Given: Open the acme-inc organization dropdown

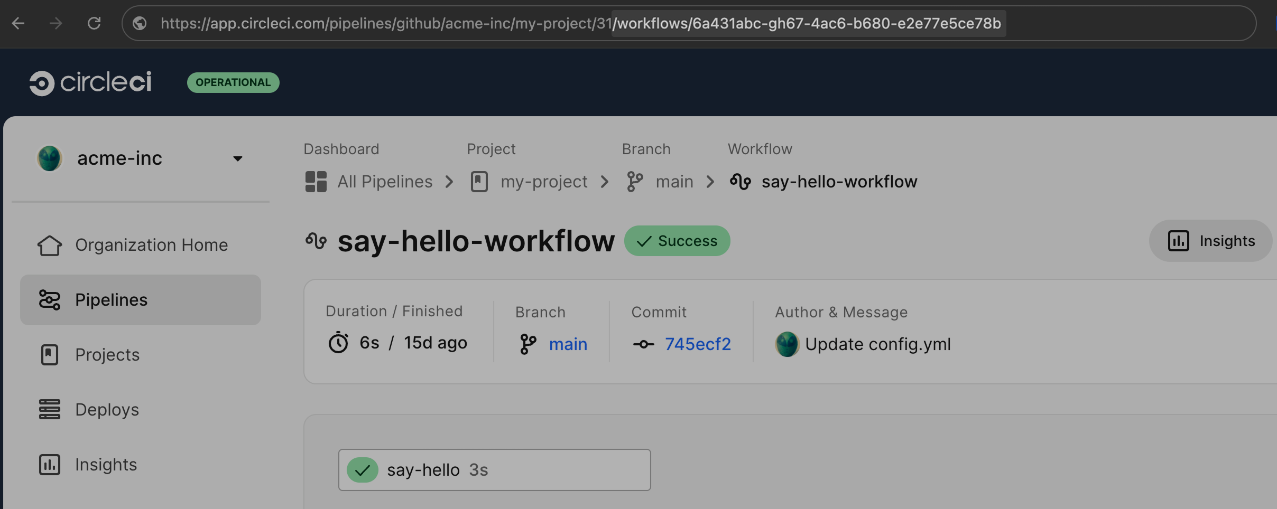Looking at the screenshot, I should pos(238,158).
